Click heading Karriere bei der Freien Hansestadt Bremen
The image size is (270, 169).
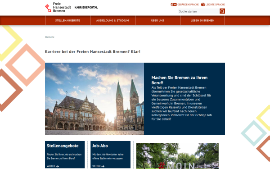[x=93, y=51]
